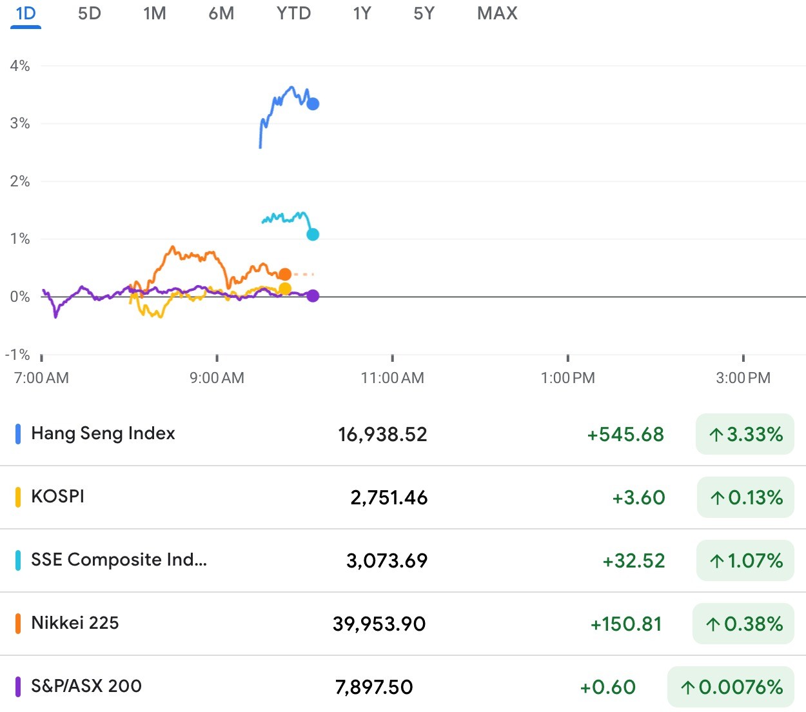Open the SSE Composite Index row
Image resolution: width=806 pixels, height=712 pixels.
(403, 560)
